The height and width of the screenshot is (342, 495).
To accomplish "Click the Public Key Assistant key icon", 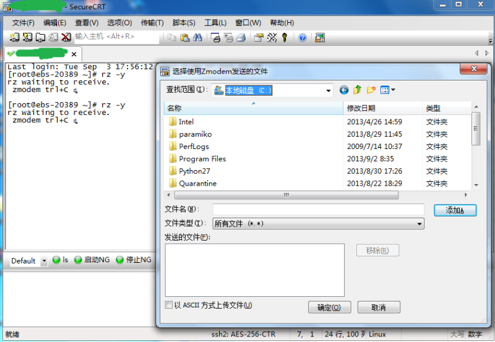I will point(285,38).
